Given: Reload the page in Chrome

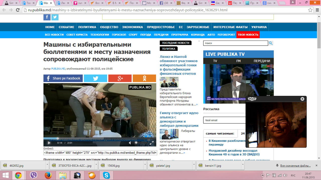Looking at the screenshot, I should (x=18, y=10).
